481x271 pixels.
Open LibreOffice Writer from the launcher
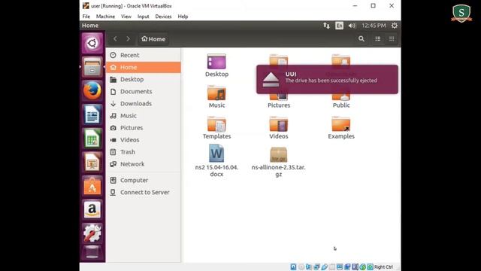coord(92,114)
